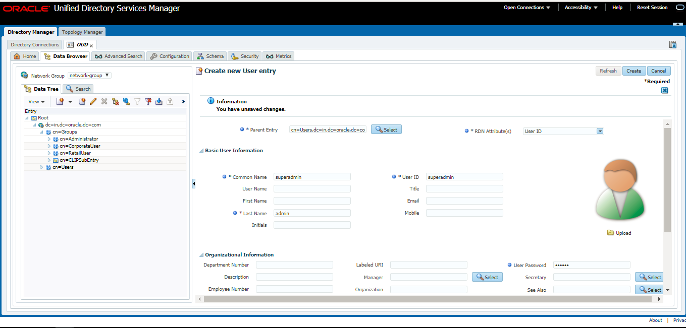Select the cn=Users entry label
Image resolution: width=686 pixels, height=328 pixels.
click(63, 167)
